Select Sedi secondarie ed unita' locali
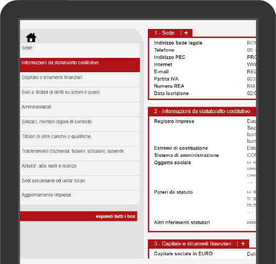 coord(80,183)
